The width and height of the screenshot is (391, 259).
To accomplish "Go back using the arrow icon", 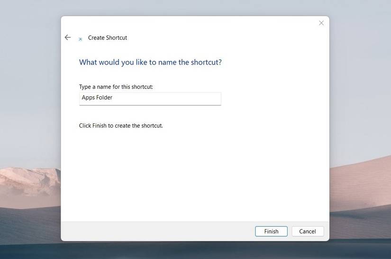I will pos(68,37).
